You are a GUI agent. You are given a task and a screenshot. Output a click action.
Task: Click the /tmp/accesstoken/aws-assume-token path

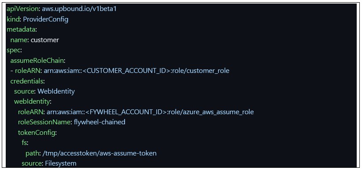tap(99, 153)
